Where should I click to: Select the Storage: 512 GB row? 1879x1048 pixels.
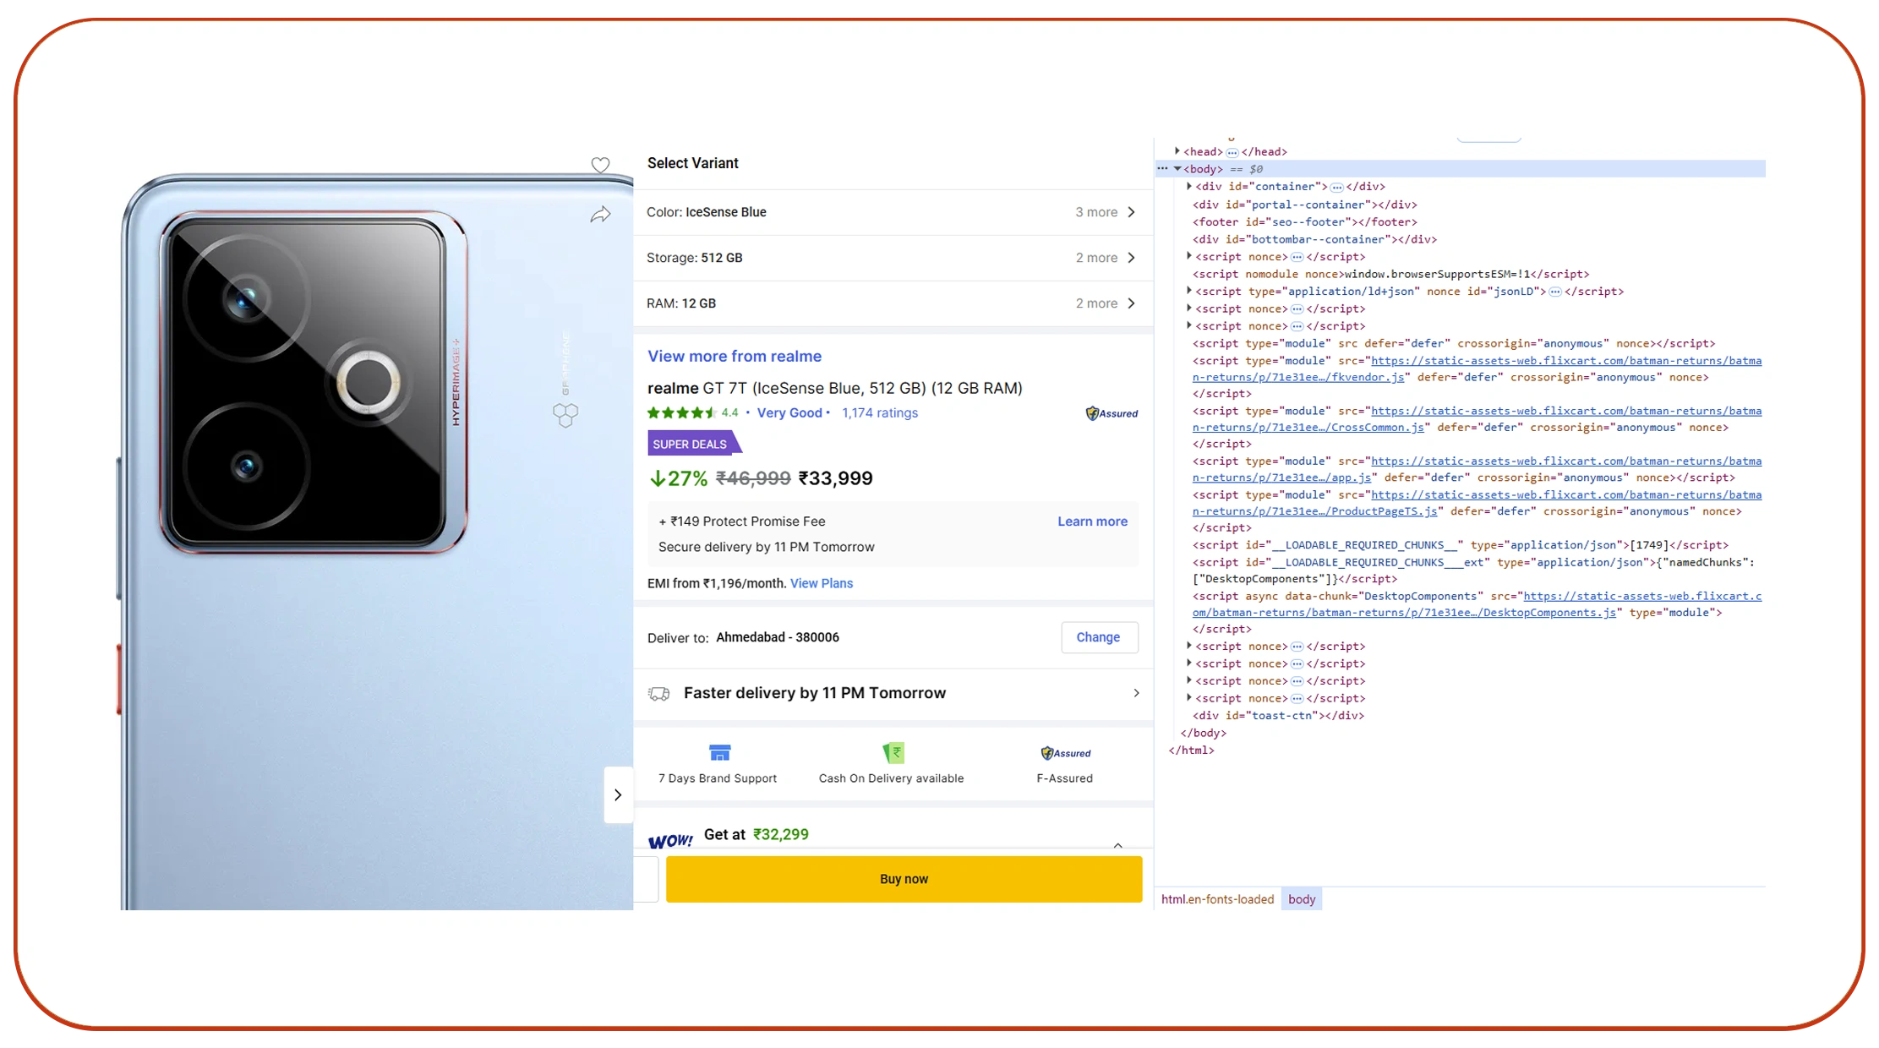pos(893,258)
